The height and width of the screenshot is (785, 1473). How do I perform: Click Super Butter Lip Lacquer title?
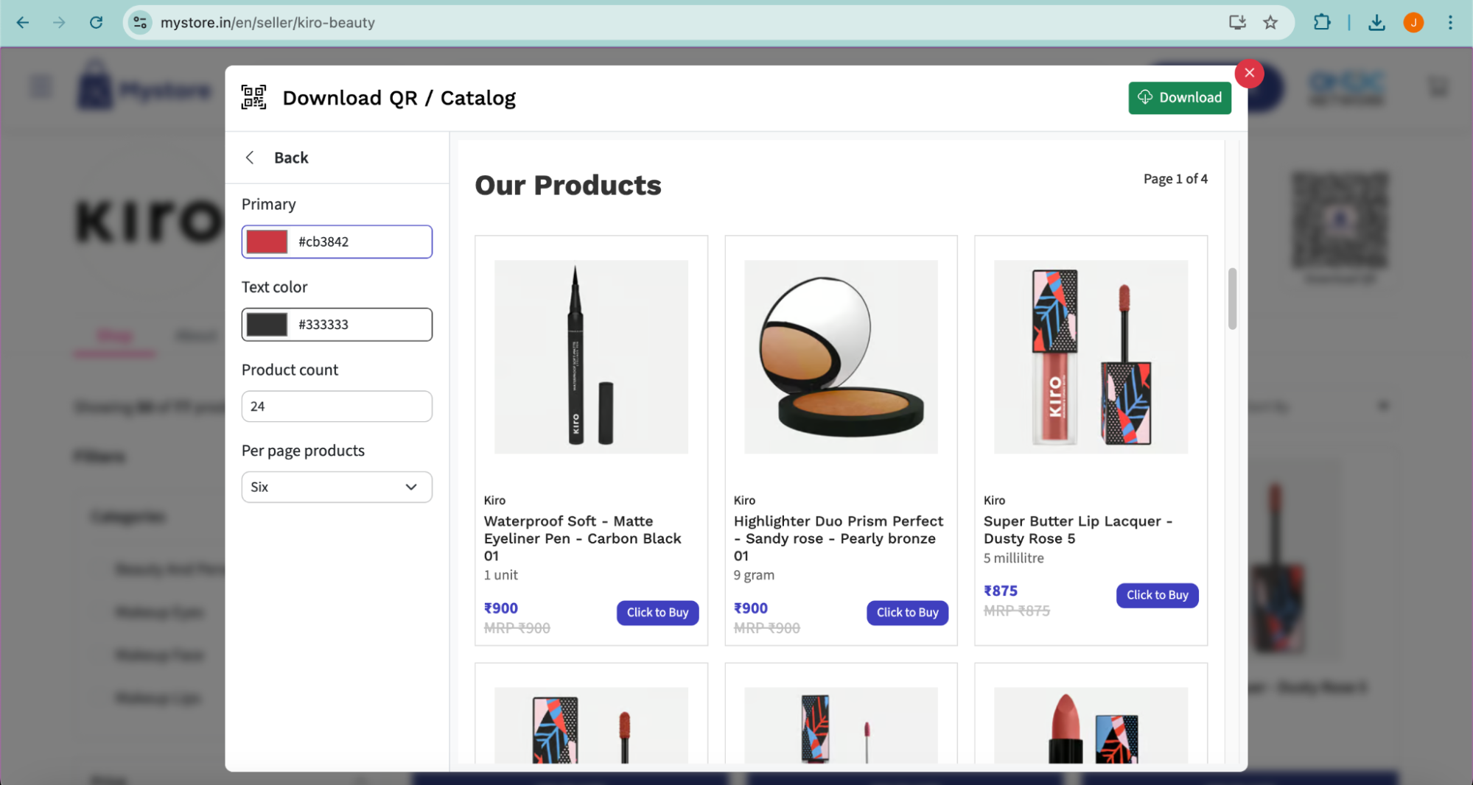[x=1077, y=529]
